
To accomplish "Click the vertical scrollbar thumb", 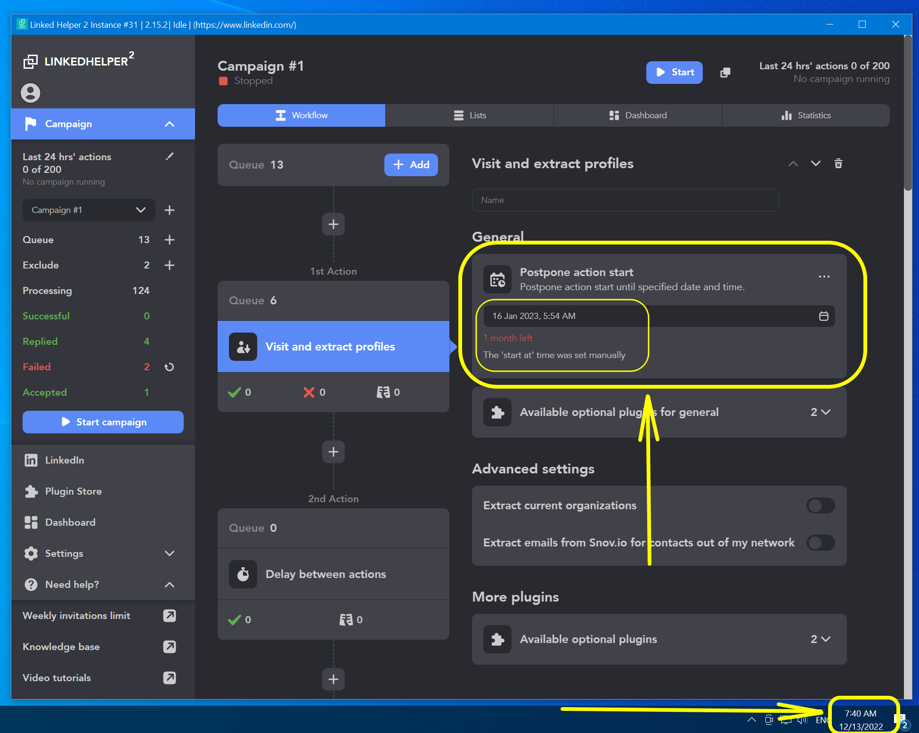I will pos(908,113).
